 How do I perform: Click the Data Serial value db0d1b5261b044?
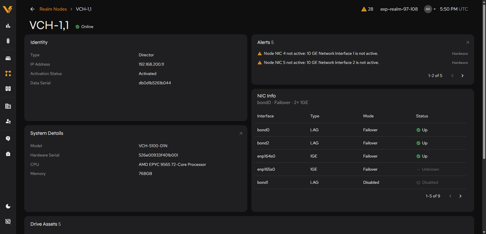[x=155, y=83]
